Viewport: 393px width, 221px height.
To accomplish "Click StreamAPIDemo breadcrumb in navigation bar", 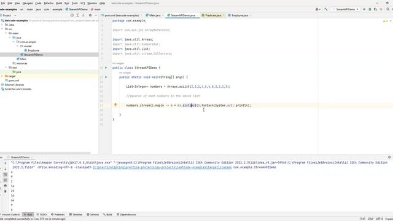I will tap(77, 9).
